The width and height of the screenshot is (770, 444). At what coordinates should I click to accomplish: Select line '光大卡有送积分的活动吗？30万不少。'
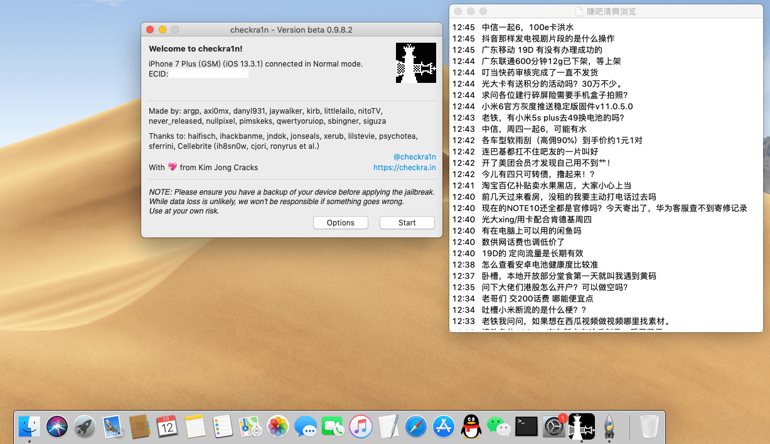click(x=552, y=84)
